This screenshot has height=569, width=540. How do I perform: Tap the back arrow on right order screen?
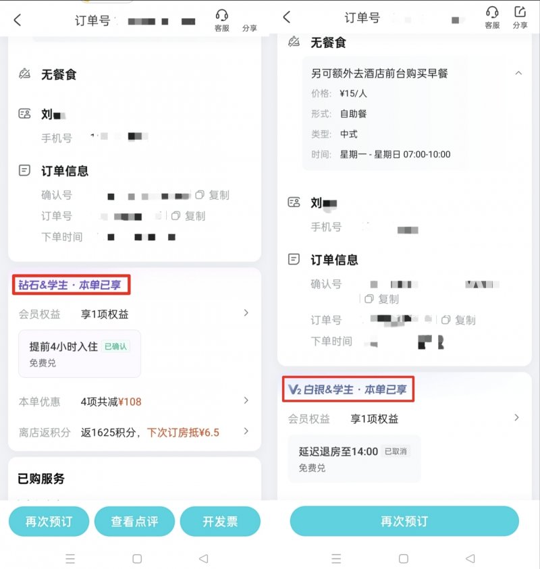[x=287, y=17]
